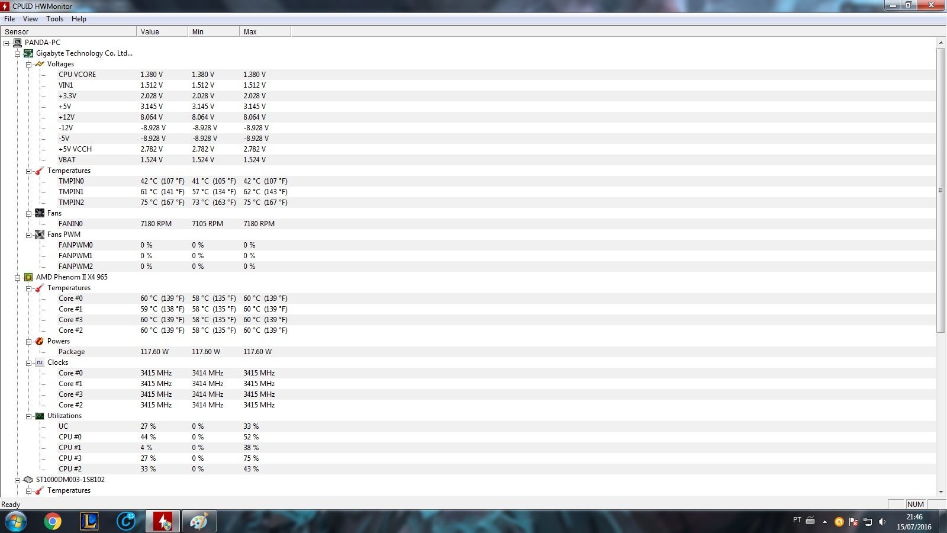This screenshot has height=533, width=947.
Task: Open the Tools menu
Action: tap(54, 19)
